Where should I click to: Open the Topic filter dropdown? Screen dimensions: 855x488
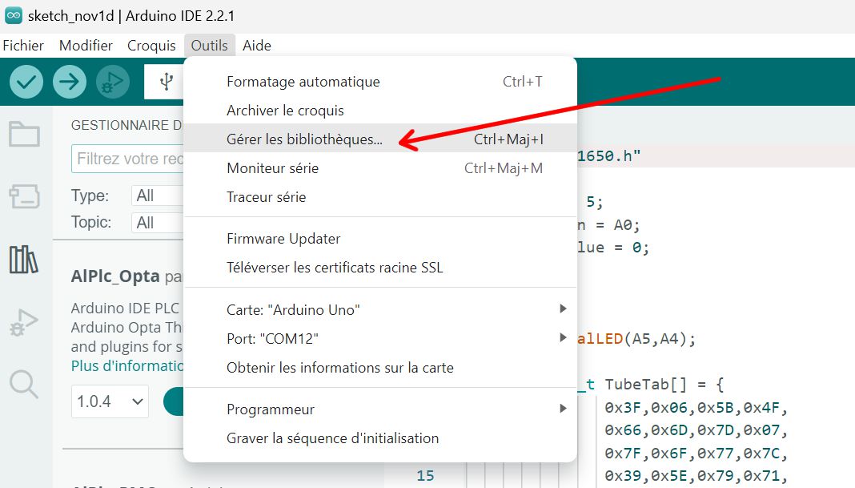point(157,223)
